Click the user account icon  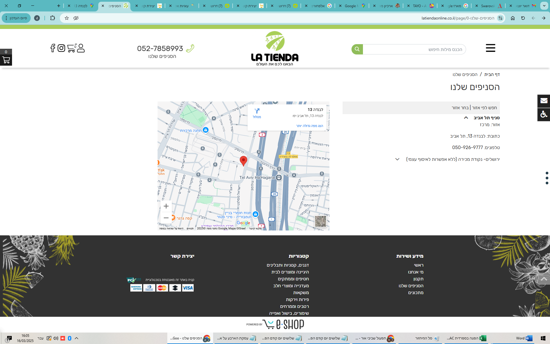click(x=81, y=48)
